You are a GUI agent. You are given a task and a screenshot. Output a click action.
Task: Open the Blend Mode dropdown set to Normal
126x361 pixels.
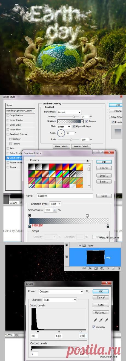[69, 112]
